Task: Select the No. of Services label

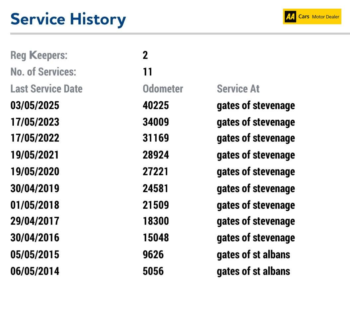Action: (43, 72)
